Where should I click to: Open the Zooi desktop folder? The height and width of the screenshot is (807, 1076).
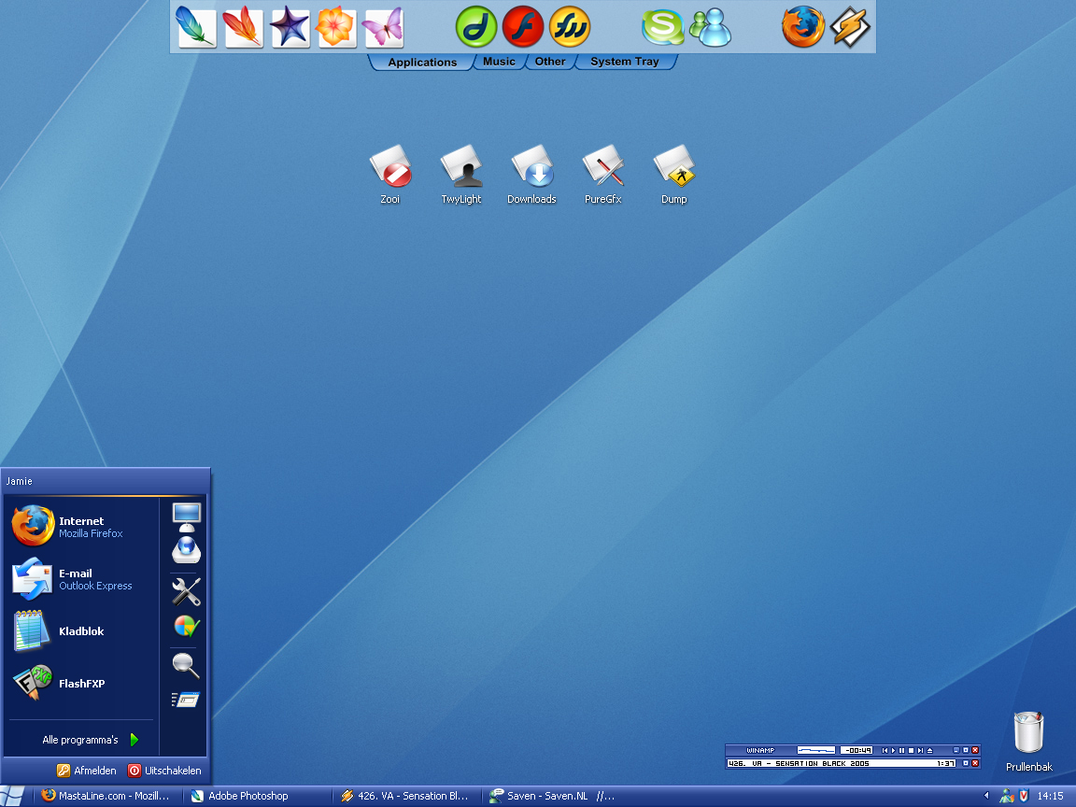pyautogui.click(x=390, y=175)
